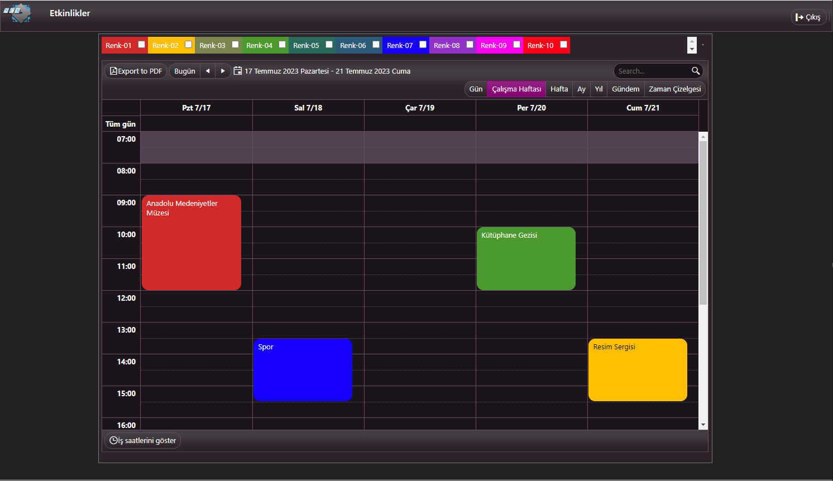Select Anadolu Medeniyetler Müzesi event

192,243
